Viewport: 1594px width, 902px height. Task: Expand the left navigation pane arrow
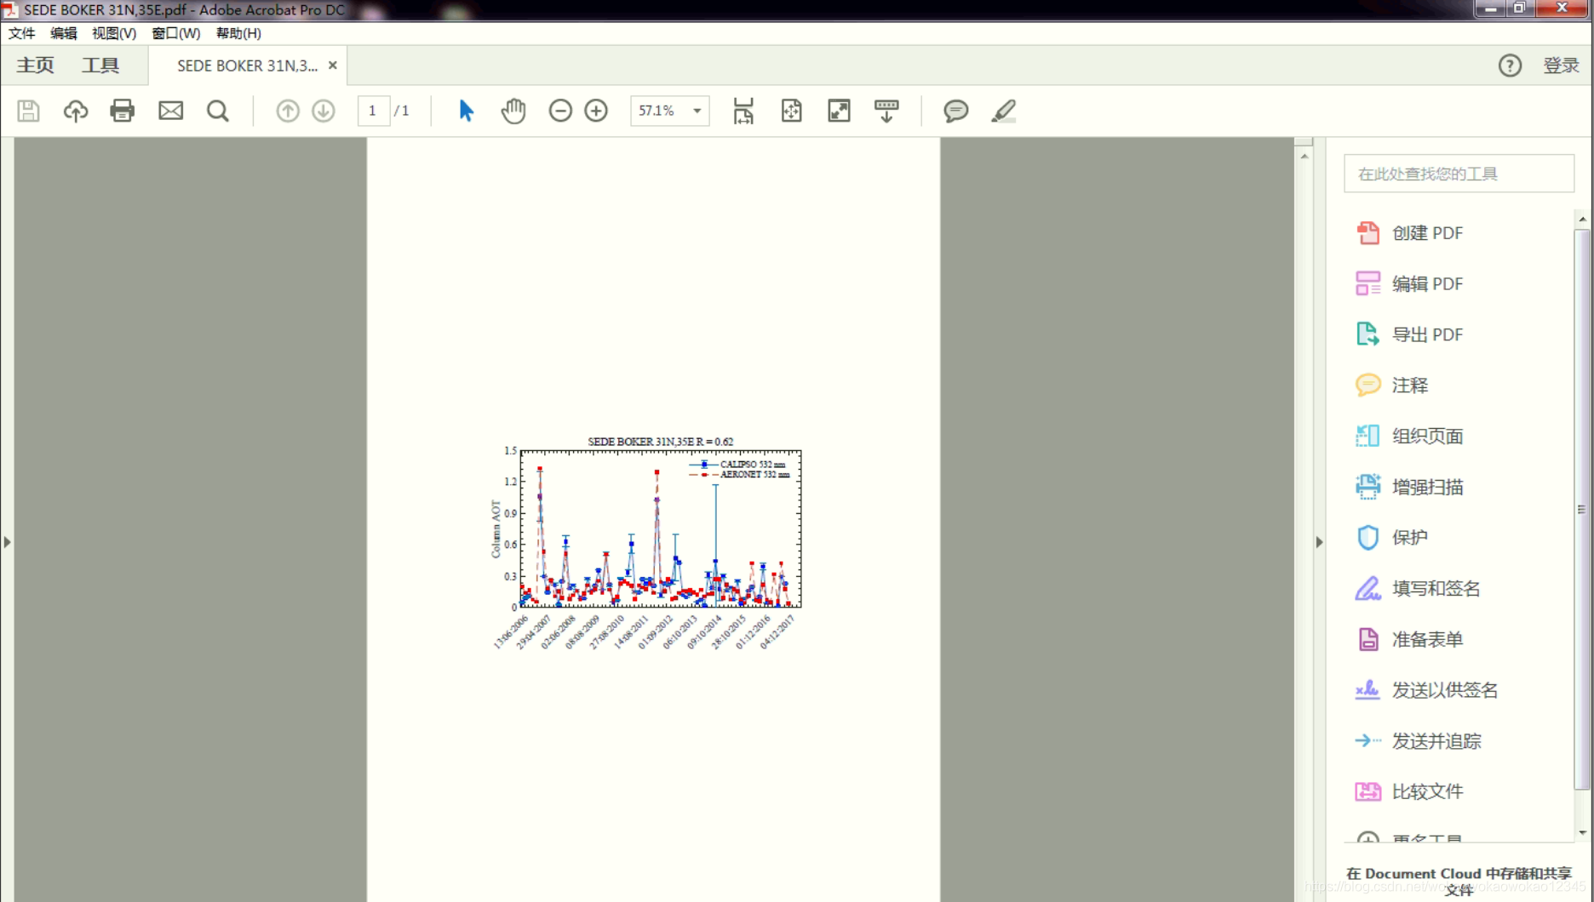[7, 541]
